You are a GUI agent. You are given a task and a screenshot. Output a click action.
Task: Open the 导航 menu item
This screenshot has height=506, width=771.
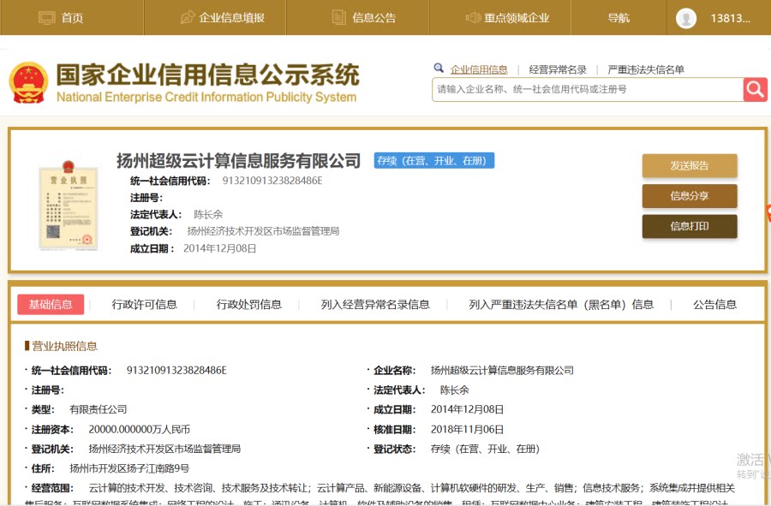click(619, 18)
